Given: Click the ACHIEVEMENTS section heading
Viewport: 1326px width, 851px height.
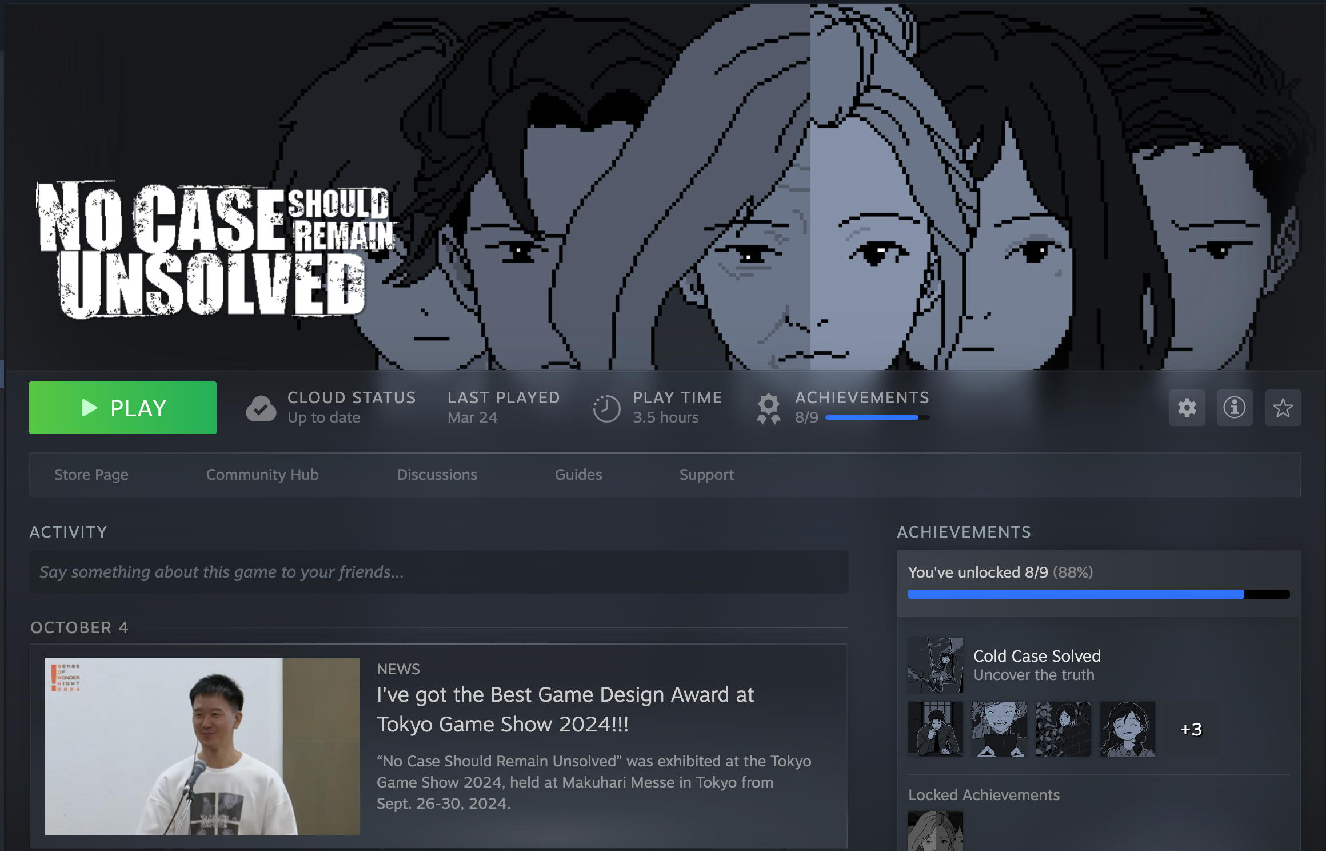Looking at the screenshot, I should [964, 532].
